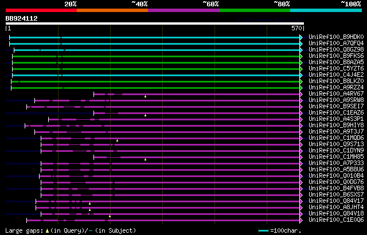Viewport: 367px width, 235px height.
Task: Select the UniRef100_C1E0Q6 label
Action: [336, 220]
